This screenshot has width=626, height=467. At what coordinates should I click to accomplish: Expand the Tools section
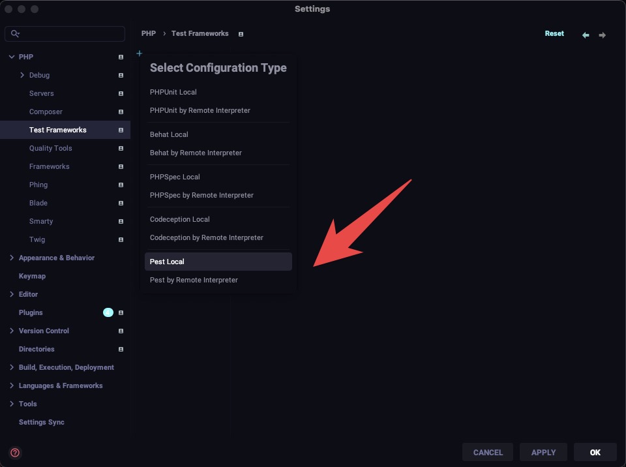pos(12,404)
